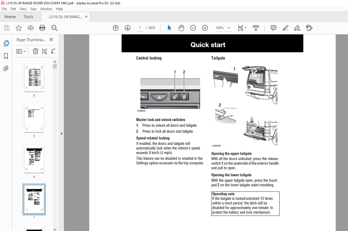Open the File menu
The height and width of the screenshot is (231, 348).
point(4,9)
